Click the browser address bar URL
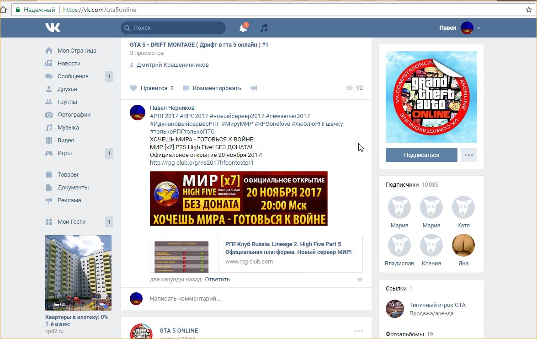 coord(100,10)
